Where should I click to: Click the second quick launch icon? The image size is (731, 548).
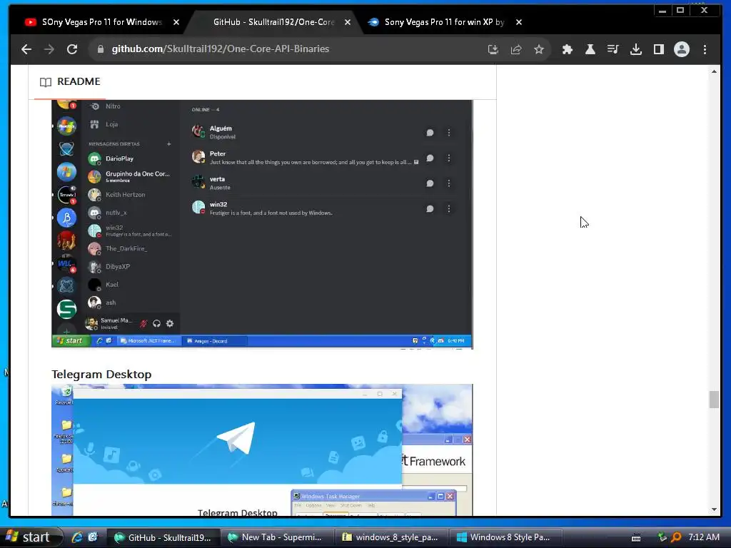93,537
